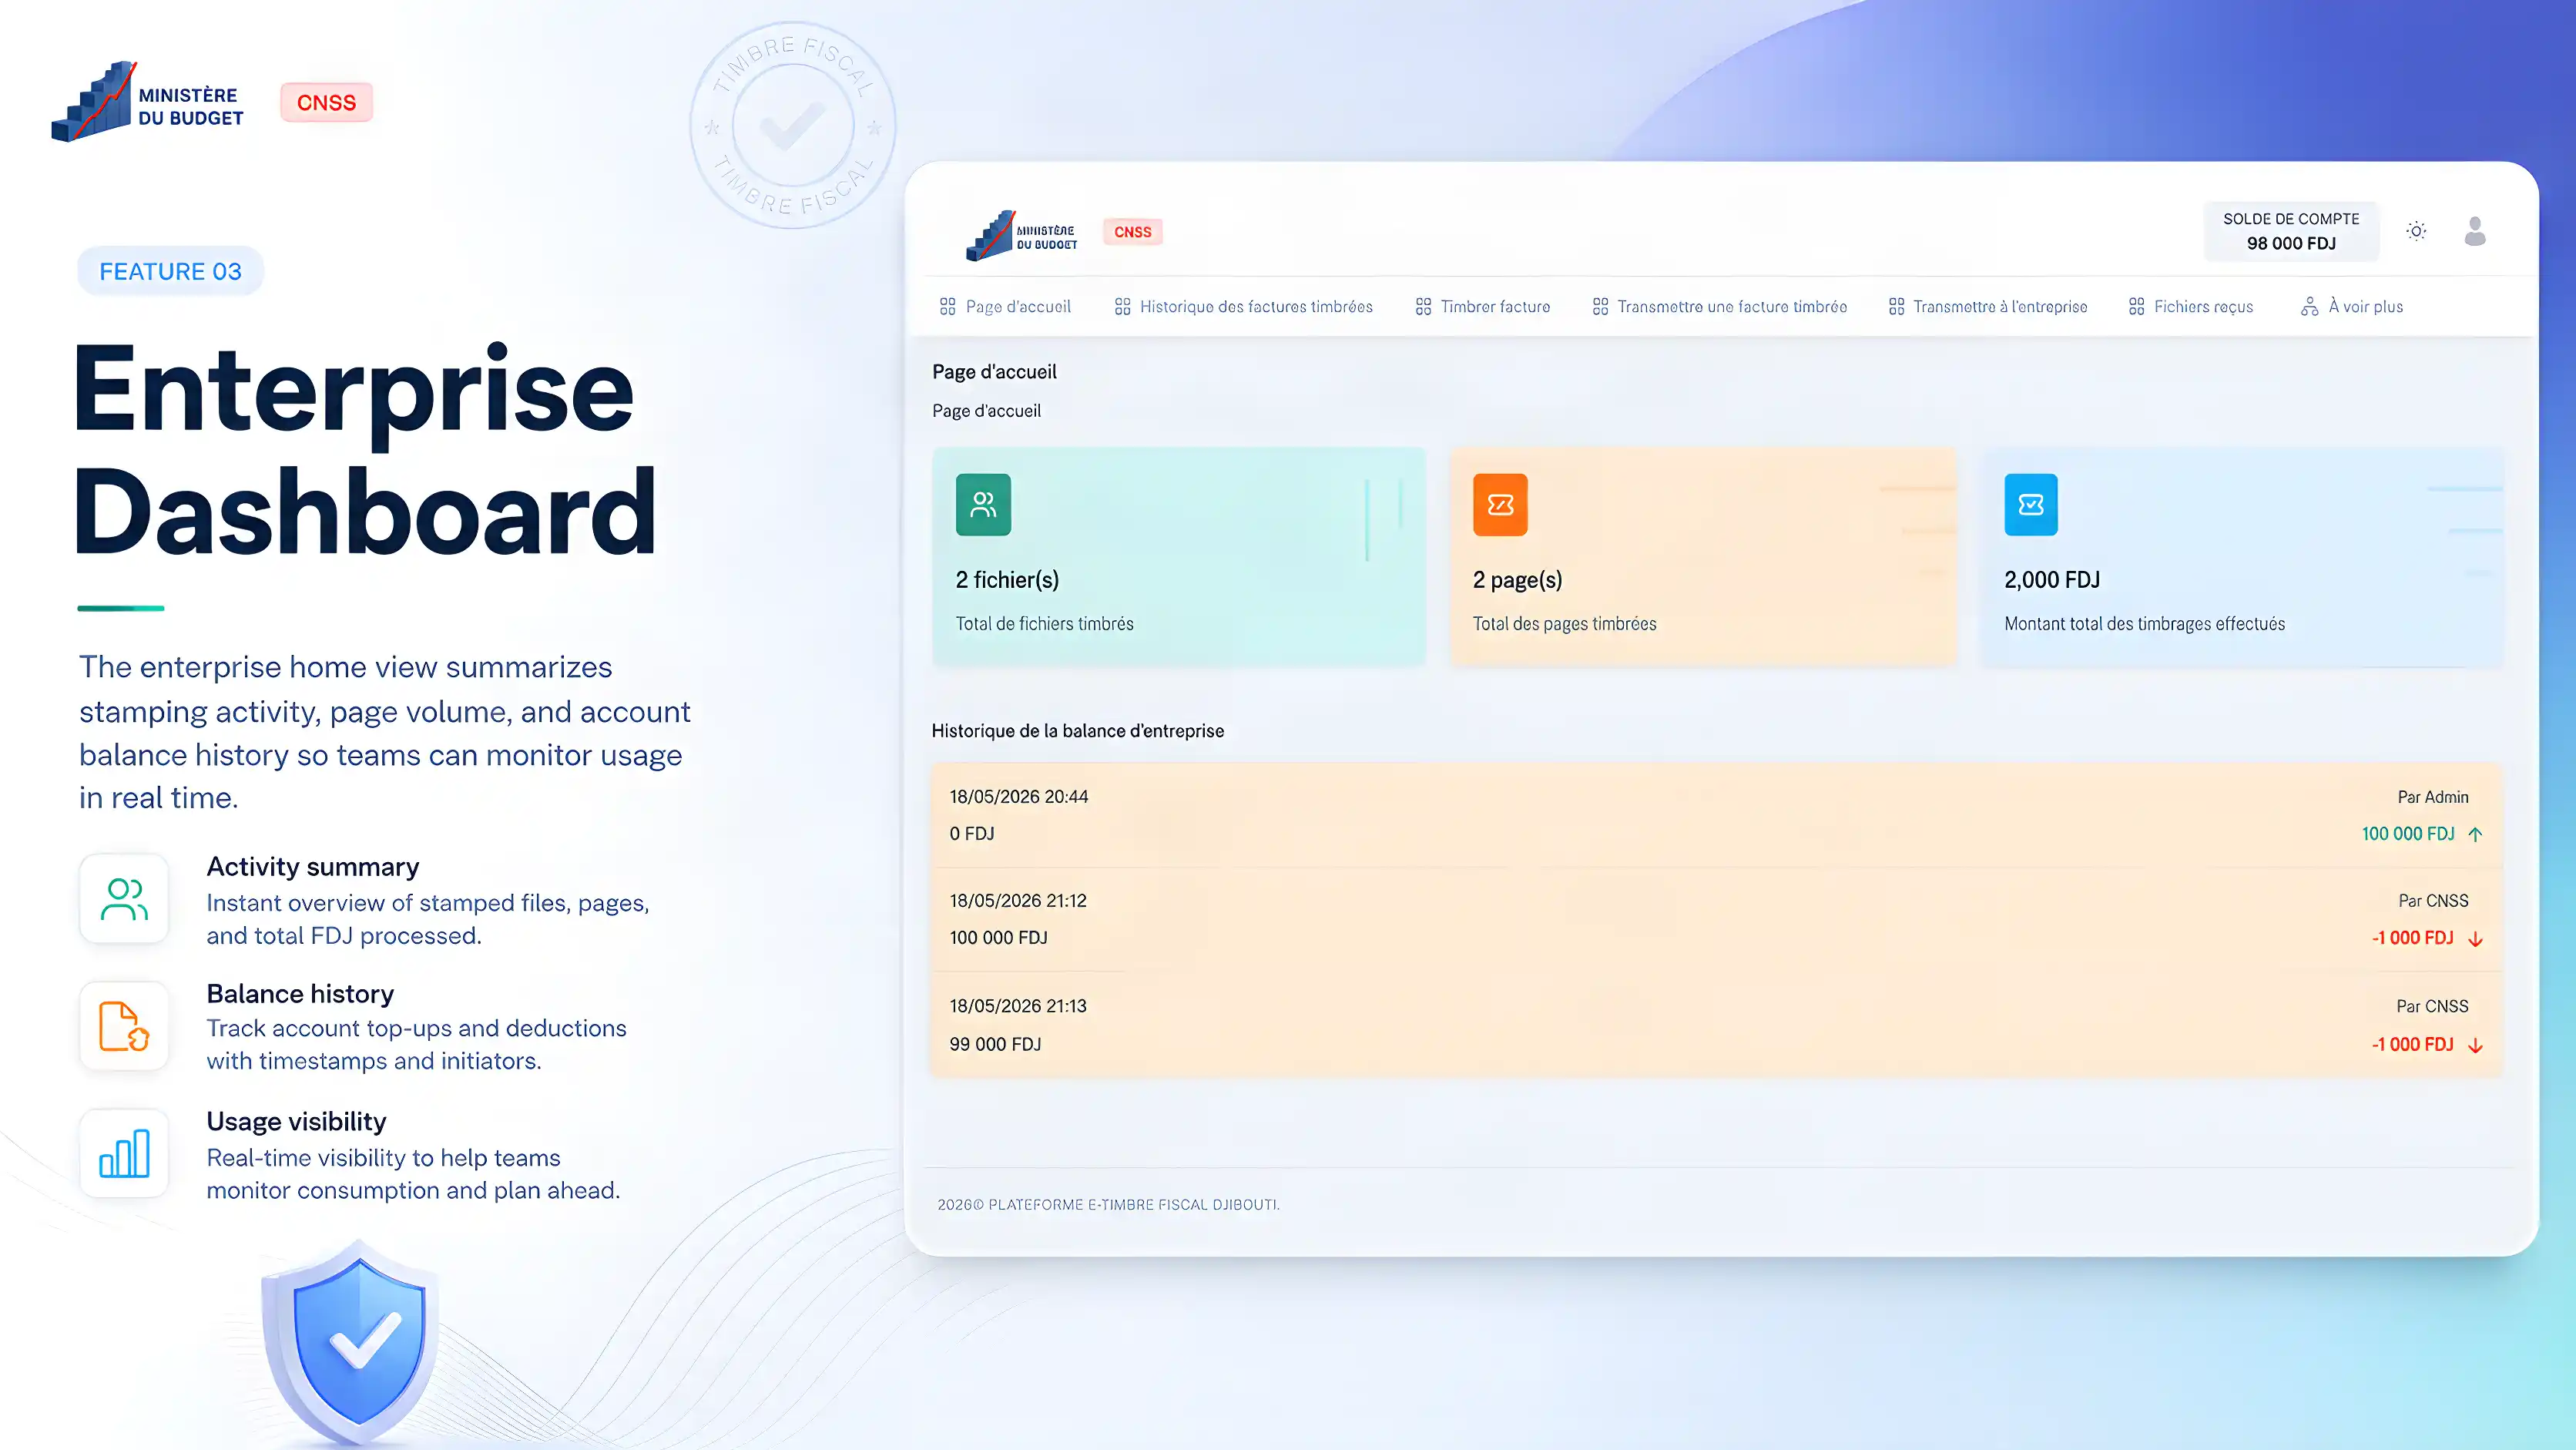
Task: Select the 2 page(s) summary card
Action: tap(1703, 556)
